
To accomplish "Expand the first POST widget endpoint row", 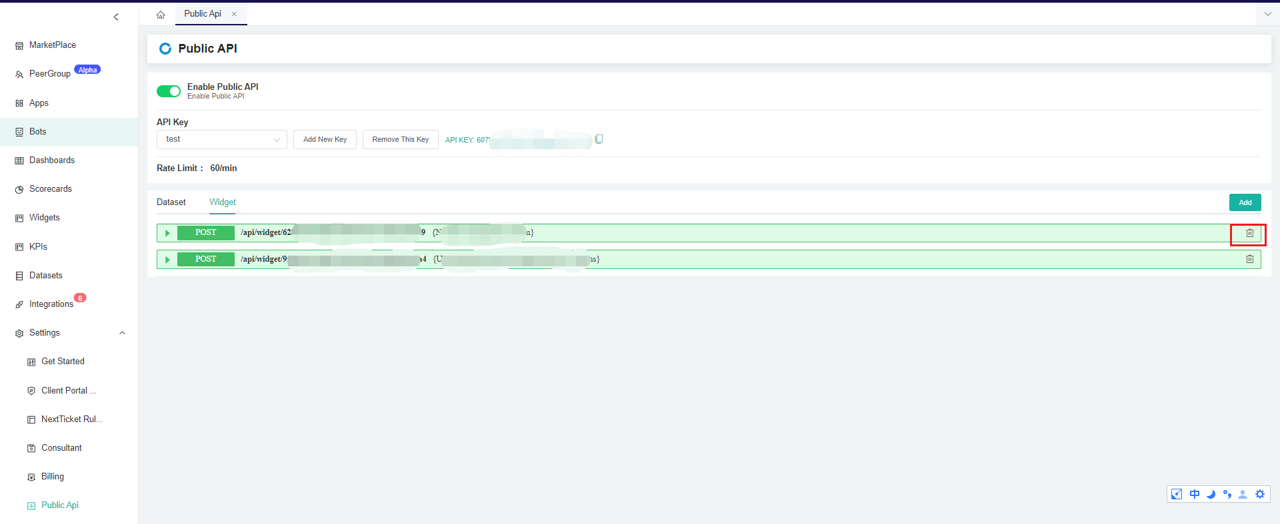I will pyautogui.click(x=167, y=233).
